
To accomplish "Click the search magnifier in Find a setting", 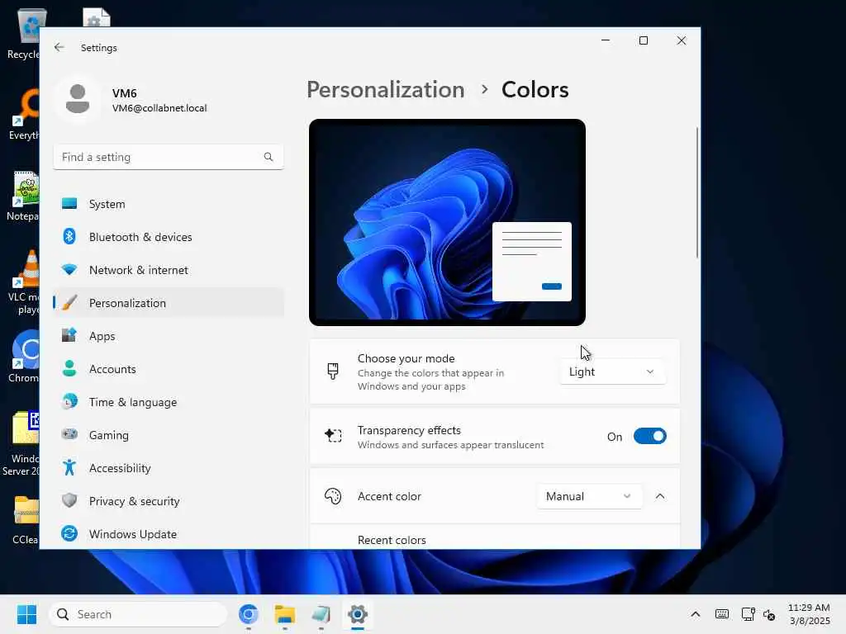I will (x=269, y=157).
